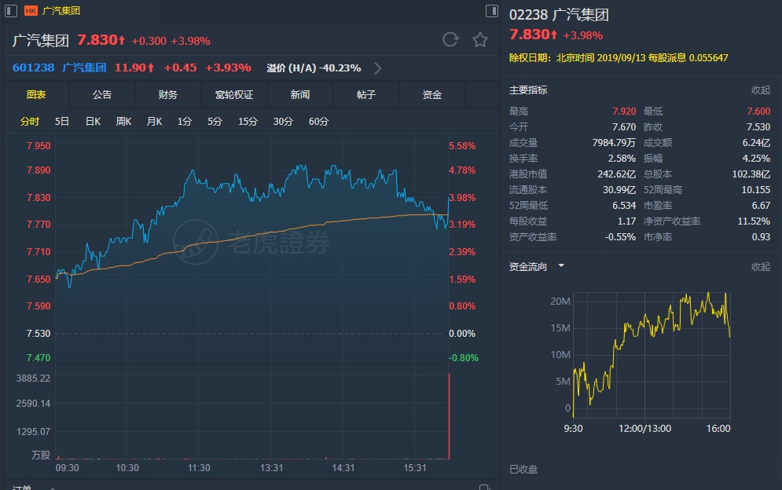Collapse the 主要指标 section via 收起
Viewport: 782px width, 490px height.
click(761, 90)
